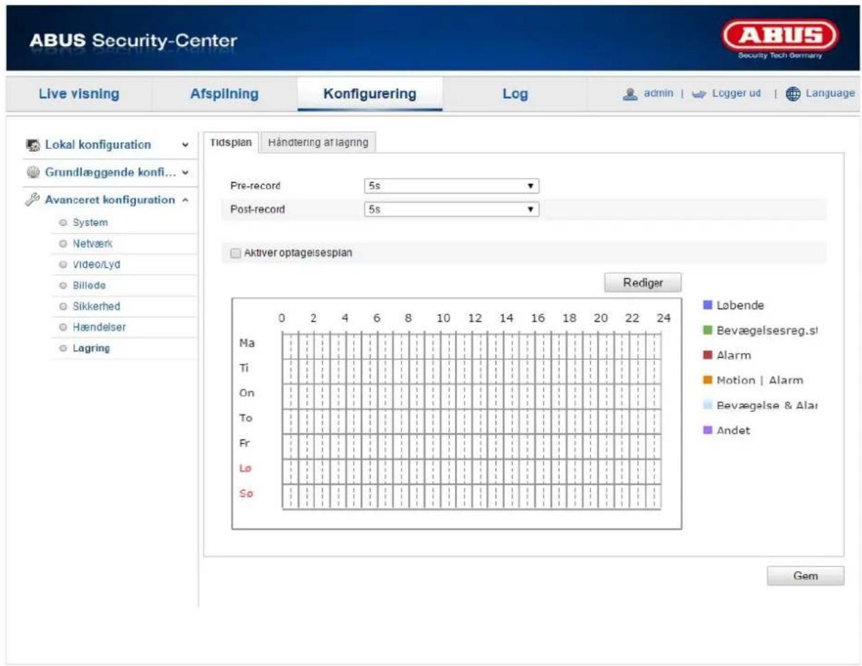Click the Post-record label

point(257,209)
